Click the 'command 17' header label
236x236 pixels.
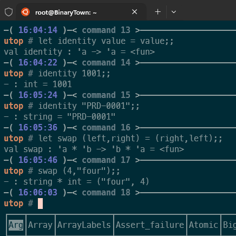(x=106, y=160)
